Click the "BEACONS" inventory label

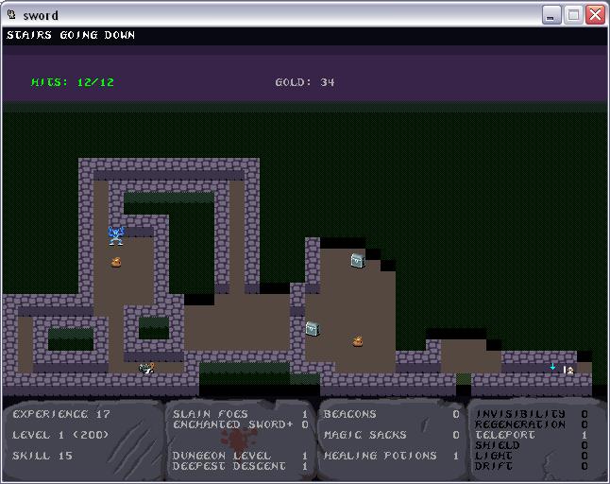(x=349, y=414)
